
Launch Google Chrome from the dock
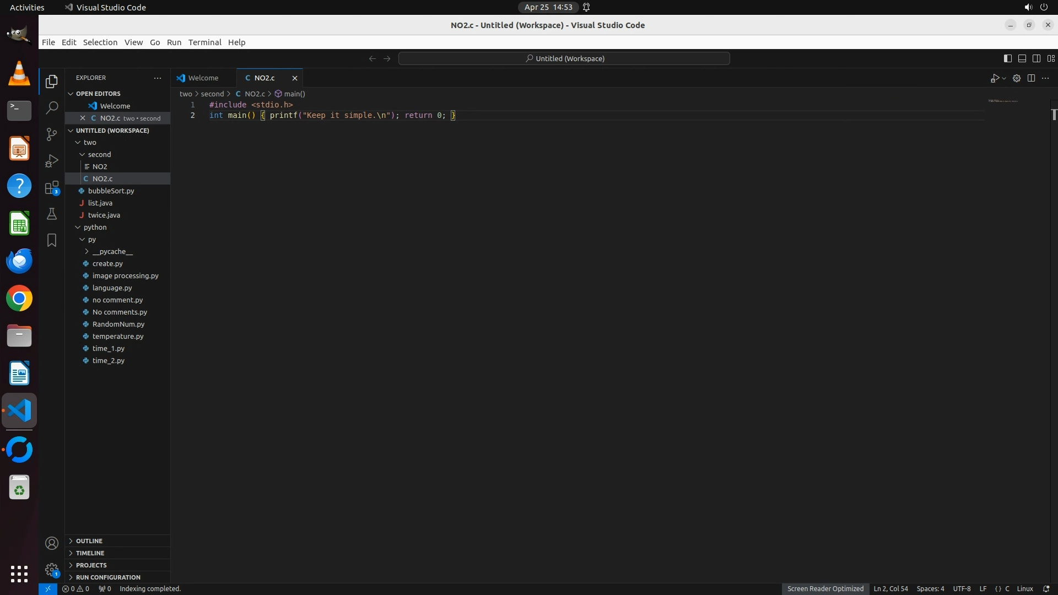click(19, 299)
